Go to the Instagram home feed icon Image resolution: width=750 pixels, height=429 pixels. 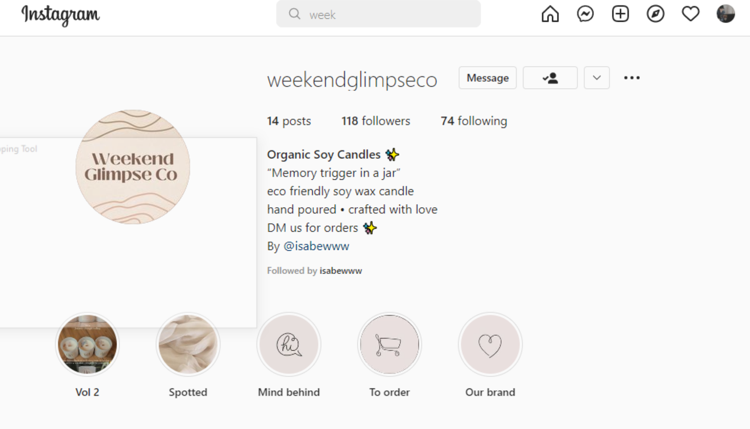550,14
